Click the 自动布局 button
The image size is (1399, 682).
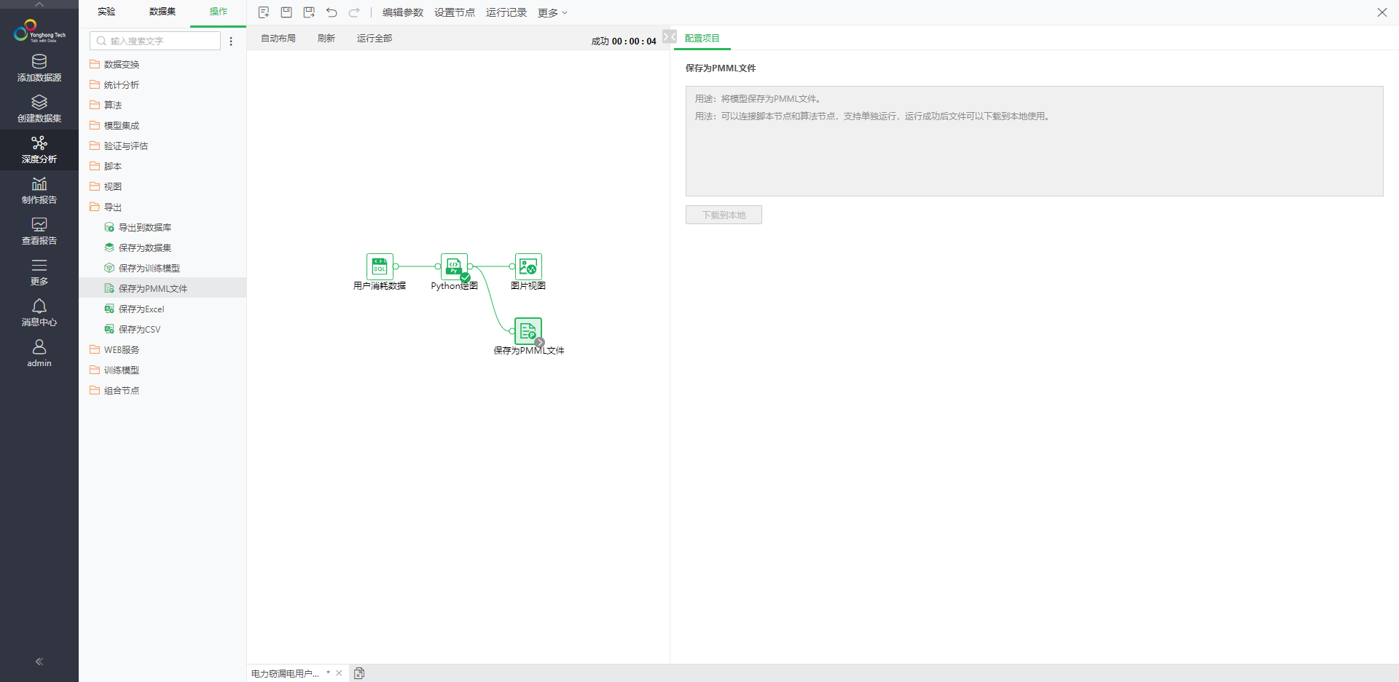pos(278,39)
